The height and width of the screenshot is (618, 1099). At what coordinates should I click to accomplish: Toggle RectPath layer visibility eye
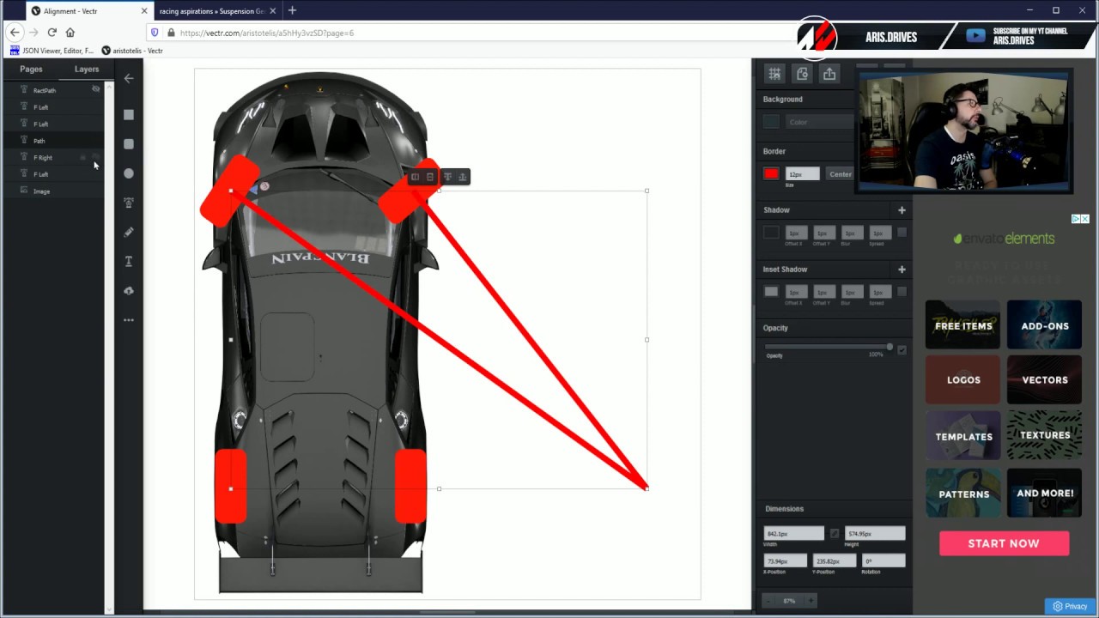(x=95, y=89)
